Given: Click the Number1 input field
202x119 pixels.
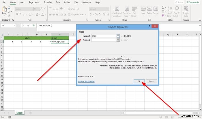Looking at the screenshot, I should (x=104, y=36).
